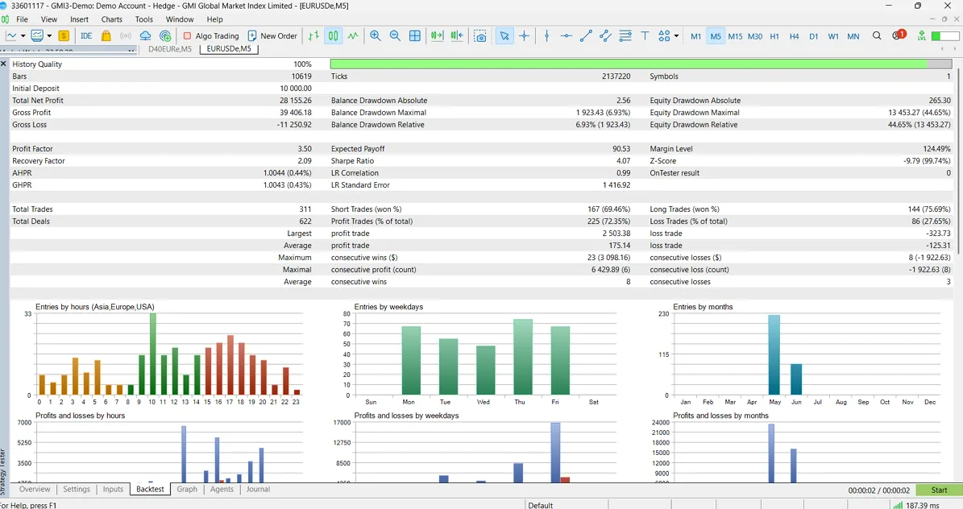Viewport: 963px width, 509px height.
Task: Switch to the Graph tab
Action: 187,490
